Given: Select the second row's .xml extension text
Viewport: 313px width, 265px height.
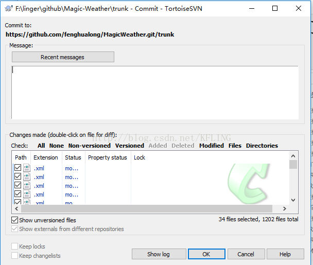Looking at the screenshot, I should (39, 177).
